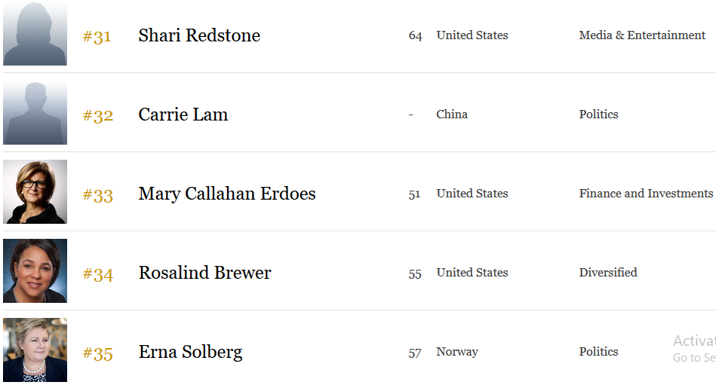Click the Diversified category for Rosalind Brewer
This screenshot has height=385, width=716.
click(x=608, y=272)
